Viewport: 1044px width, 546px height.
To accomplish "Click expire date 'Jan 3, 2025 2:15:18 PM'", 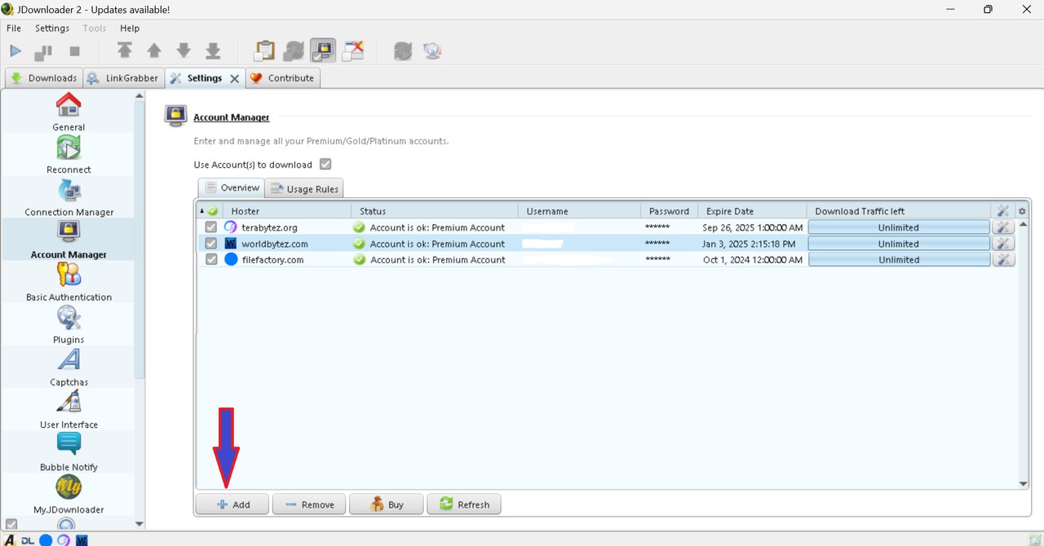I will [x=749, y=244].
